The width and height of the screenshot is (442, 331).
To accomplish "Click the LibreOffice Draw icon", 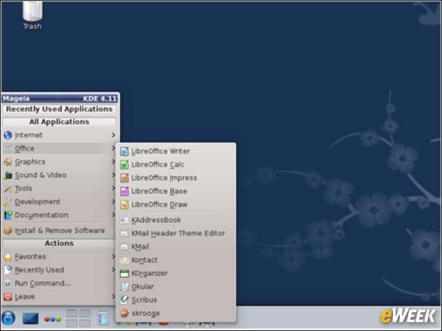I will (x=124, y=205).
